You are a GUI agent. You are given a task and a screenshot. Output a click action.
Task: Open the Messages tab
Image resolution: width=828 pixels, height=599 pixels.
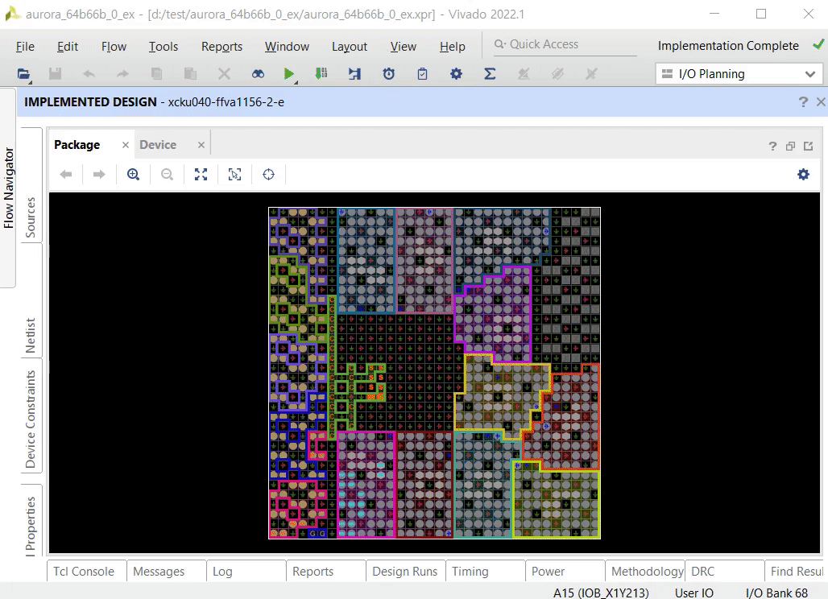pos(159,572)
